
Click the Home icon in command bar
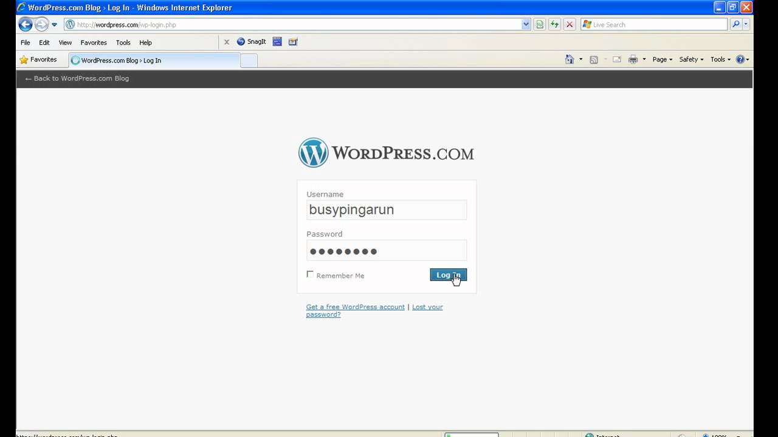pyautogui.click(x=570, y=59)
